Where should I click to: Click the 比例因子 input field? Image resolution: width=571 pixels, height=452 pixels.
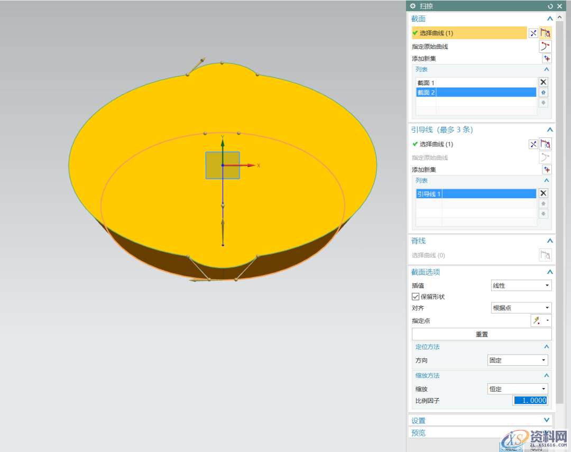pyautogui.click(x=530, y=401)
